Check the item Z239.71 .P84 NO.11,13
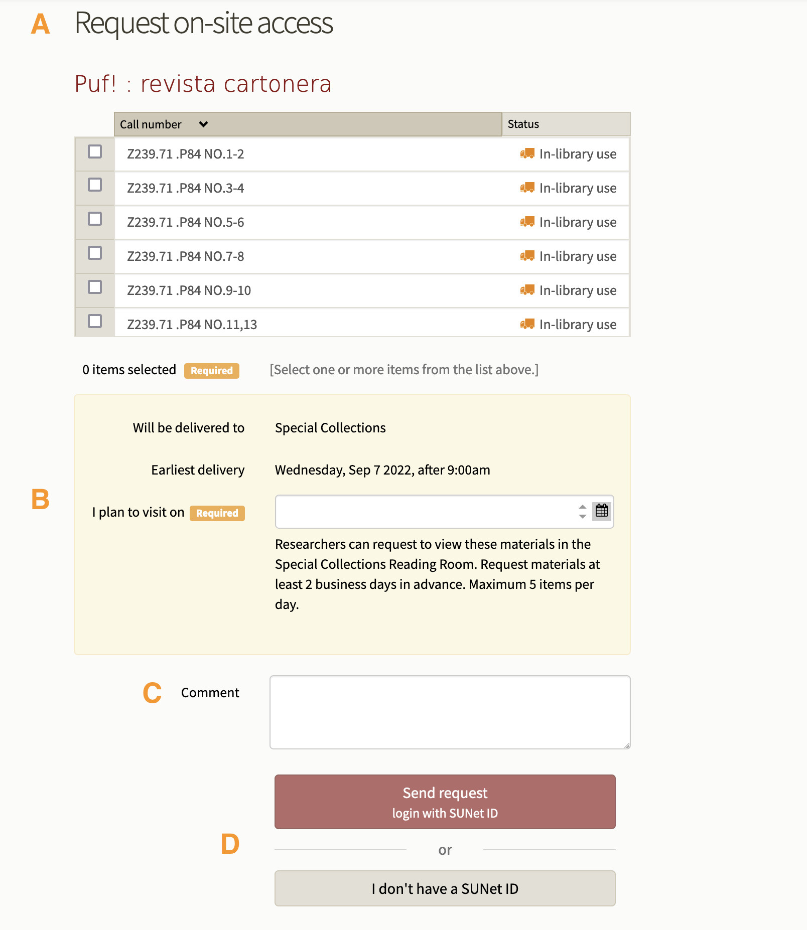This screenshot has width=807, height=930. [95, 321]
